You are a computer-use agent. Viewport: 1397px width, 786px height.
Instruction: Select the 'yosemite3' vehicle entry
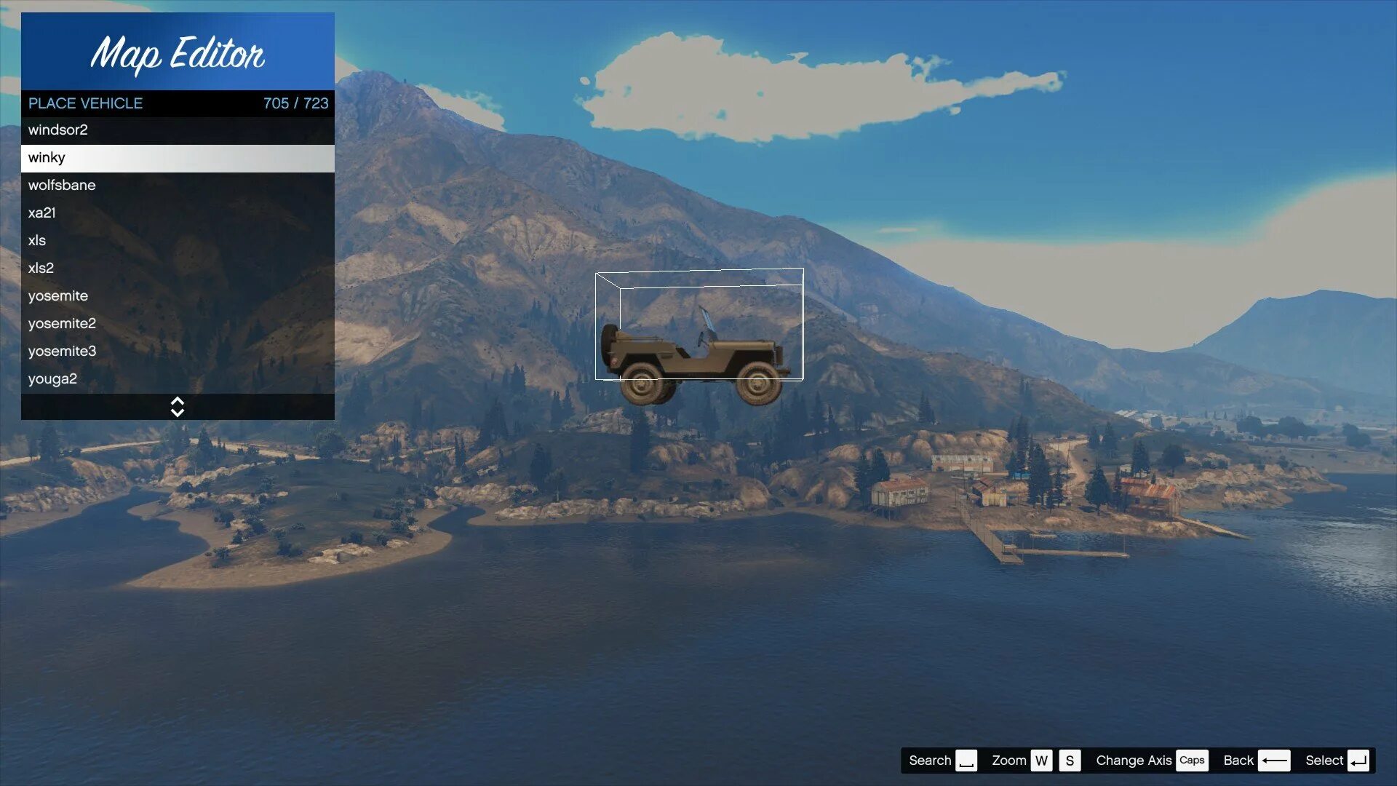point(61,352)
